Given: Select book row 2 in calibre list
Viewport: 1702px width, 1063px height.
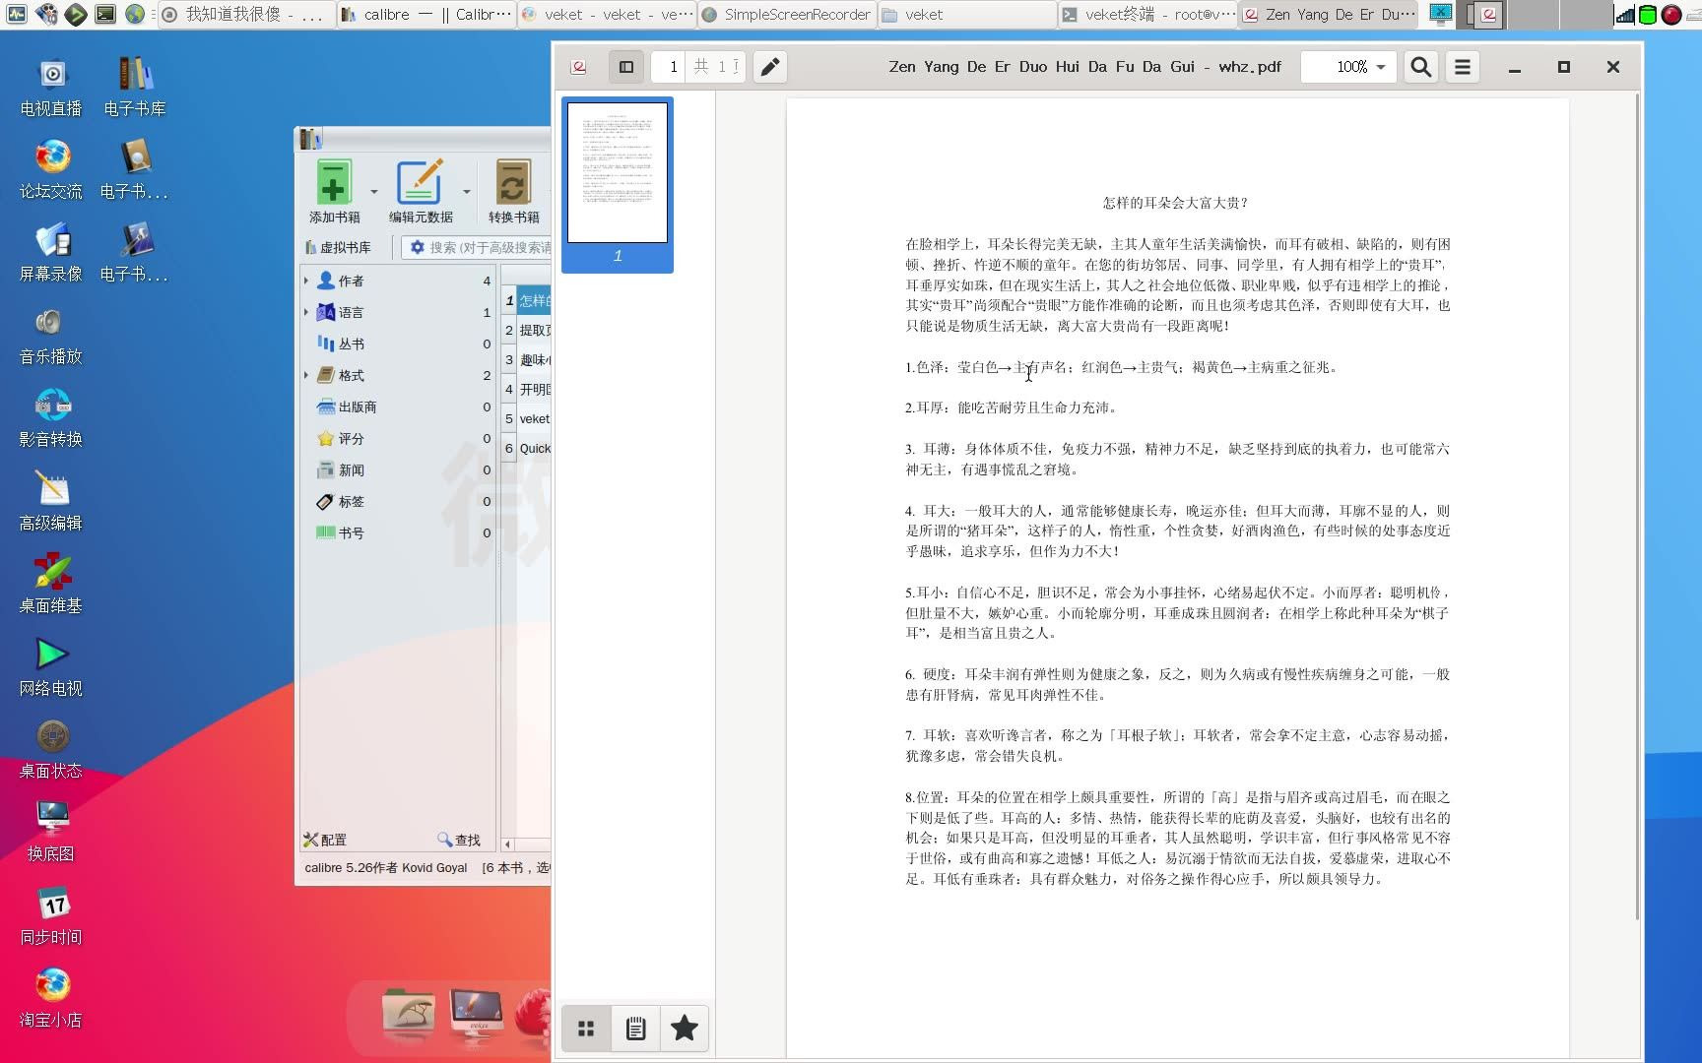Looking at the screenshot, I should 527,330.
